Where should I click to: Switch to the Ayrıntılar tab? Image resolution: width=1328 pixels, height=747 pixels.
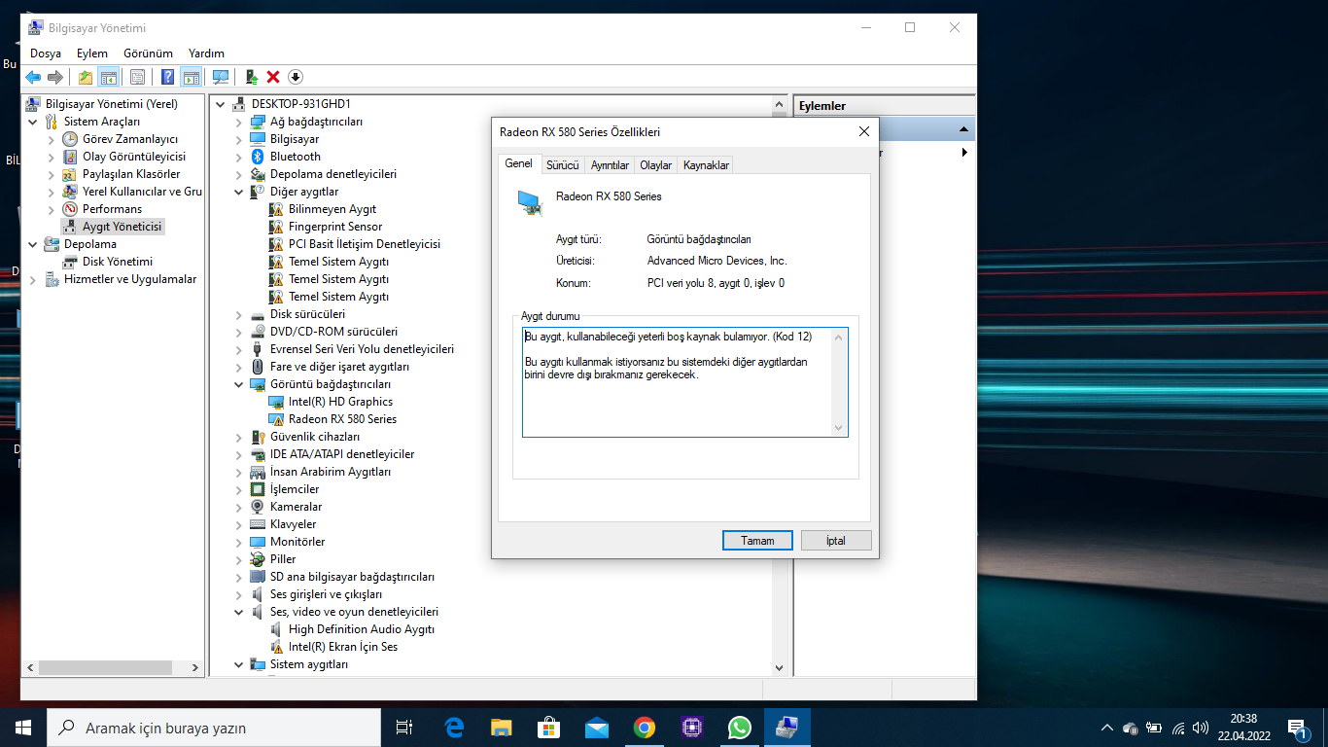[610, 165]
